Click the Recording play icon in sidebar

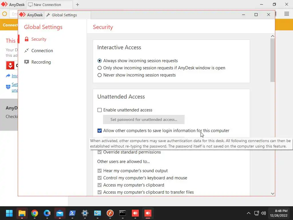27,62
